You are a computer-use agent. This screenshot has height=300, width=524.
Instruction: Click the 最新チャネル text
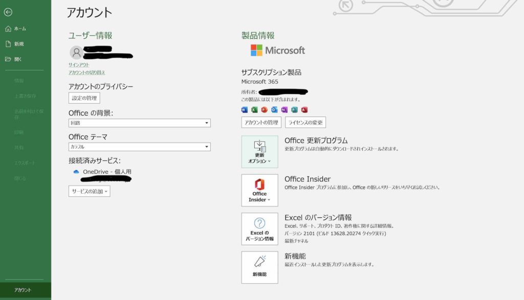[296, 241]
